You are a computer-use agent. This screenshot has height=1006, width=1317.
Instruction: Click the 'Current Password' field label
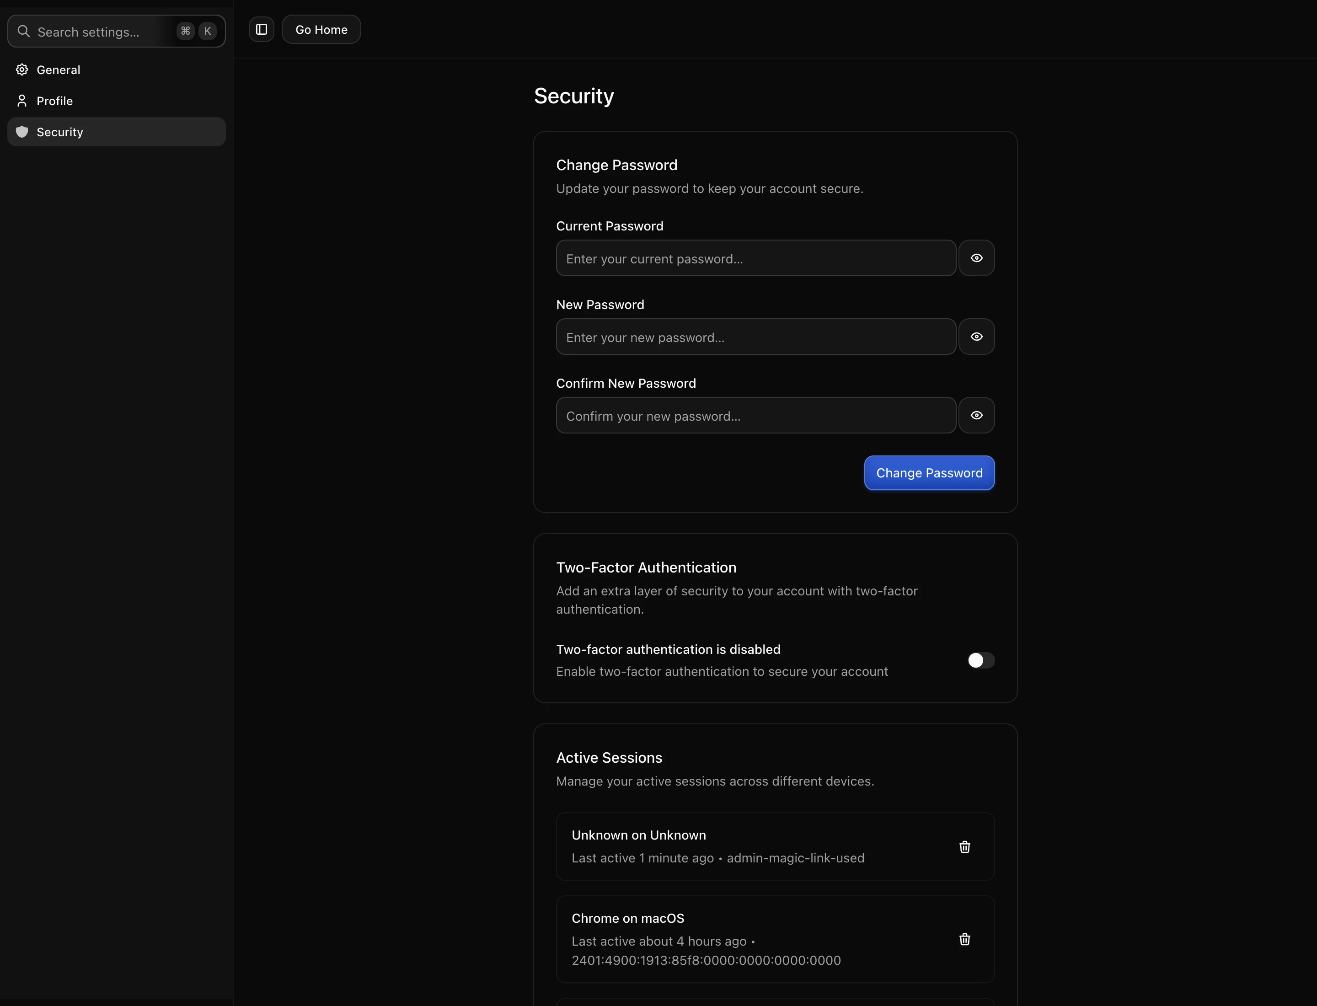[x=610, y=226]
